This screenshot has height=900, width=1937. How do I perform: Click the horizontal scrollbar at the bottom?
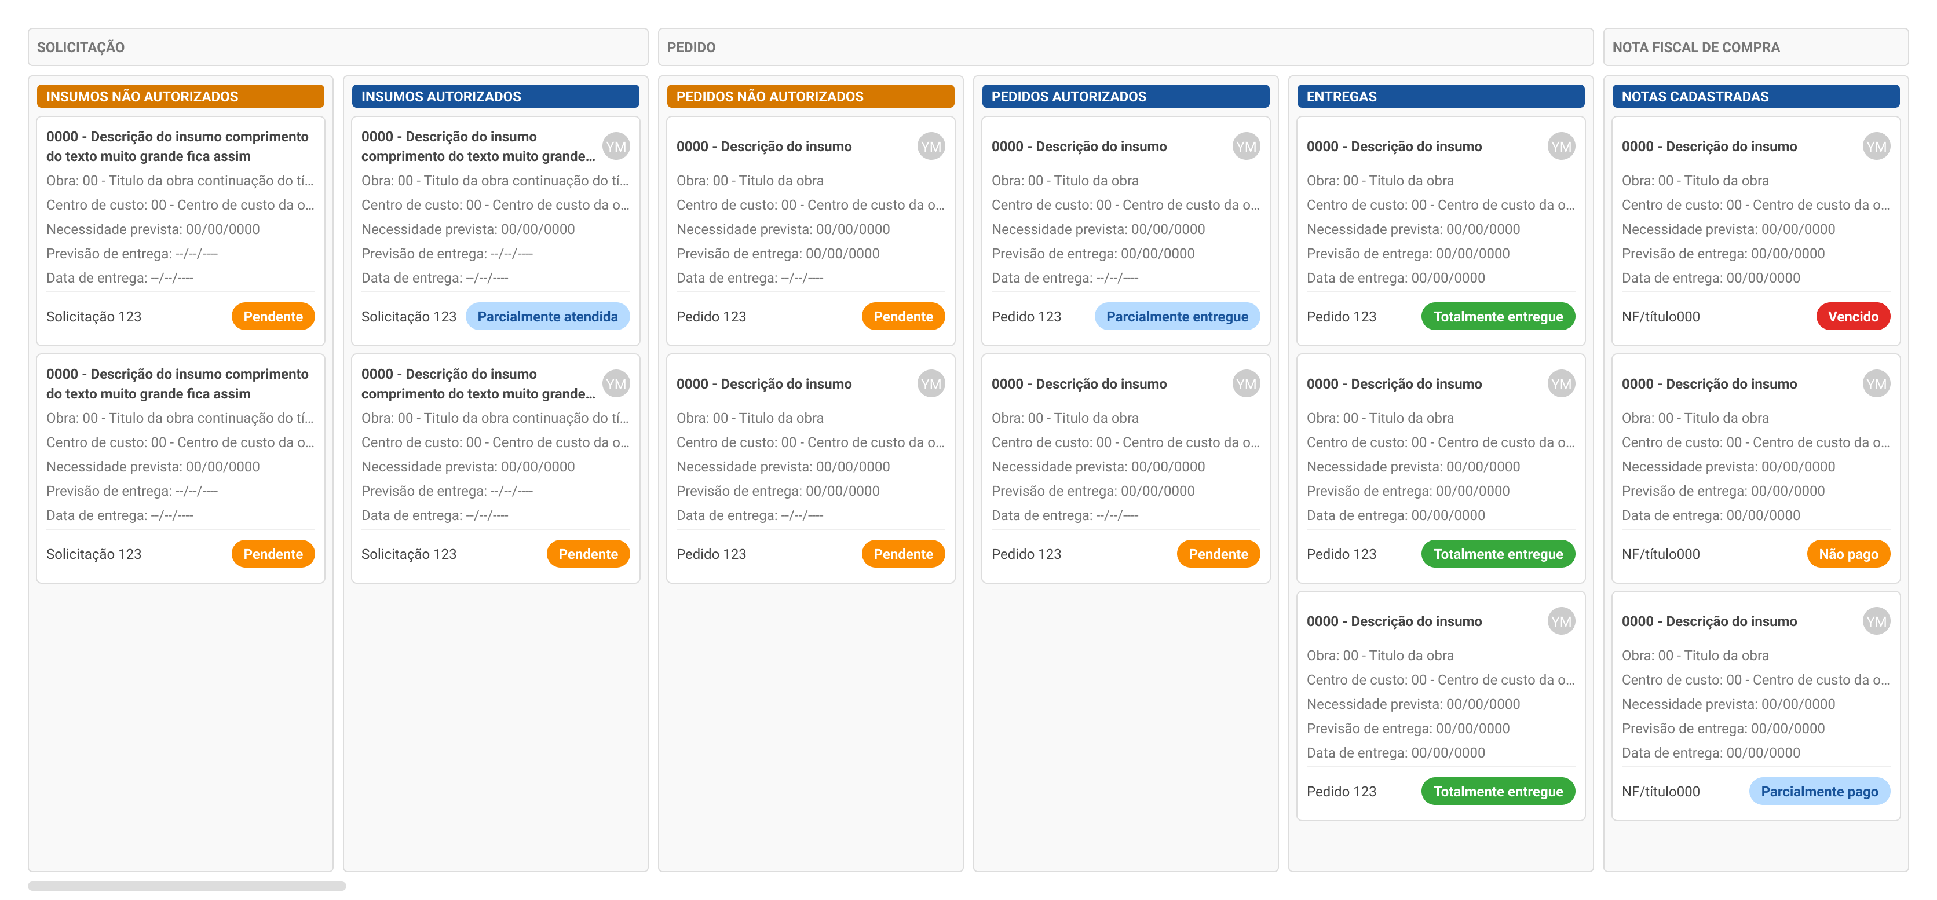point(187,886)
